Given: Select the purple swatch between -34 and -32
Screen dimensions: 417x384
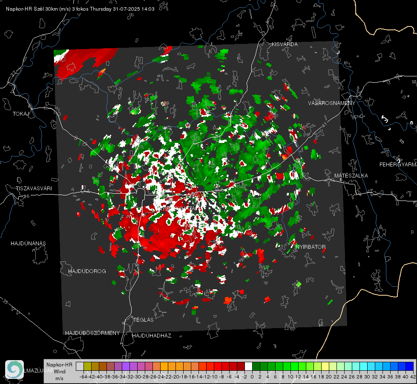Looking at the screenshot, I should (126, 366).
